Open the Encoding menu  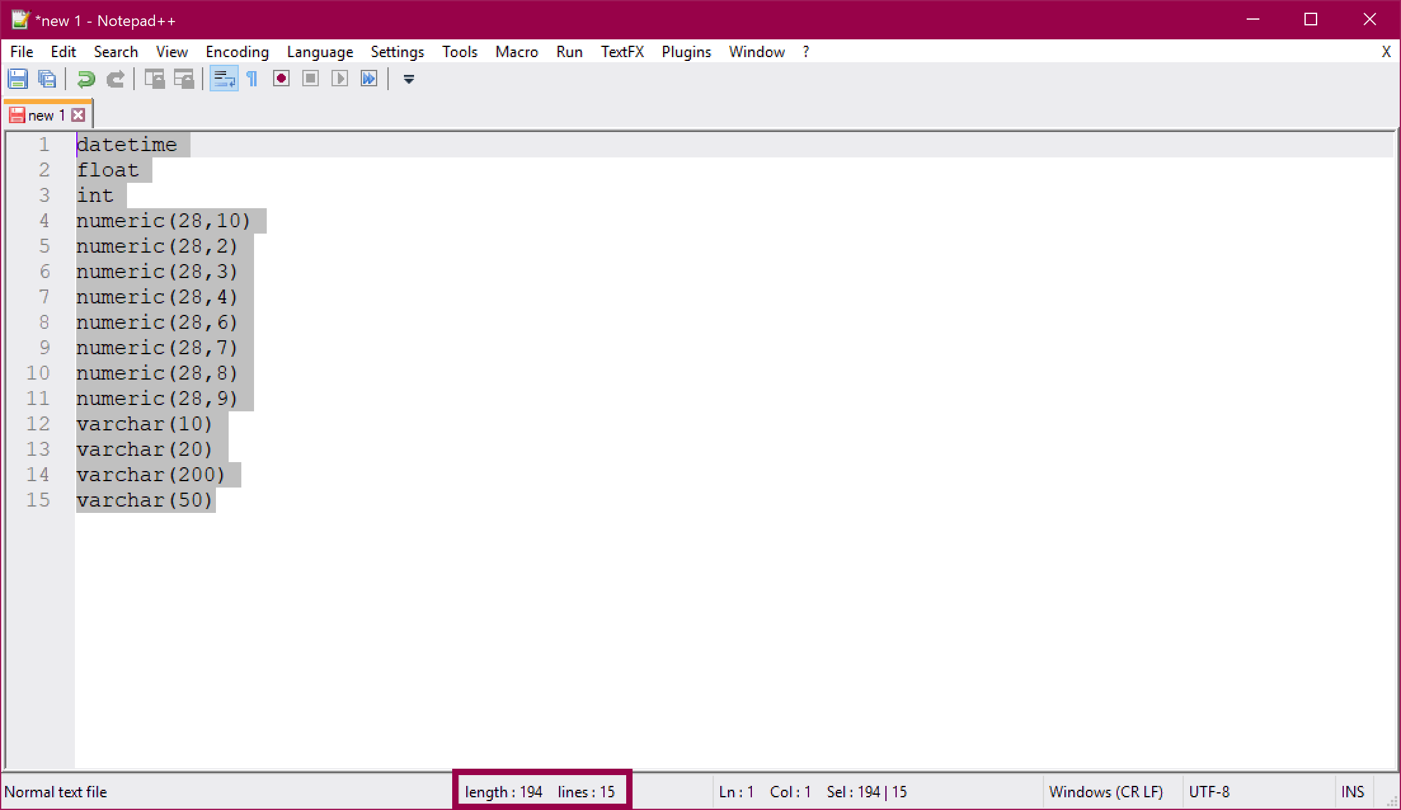[x=237, y=51]
